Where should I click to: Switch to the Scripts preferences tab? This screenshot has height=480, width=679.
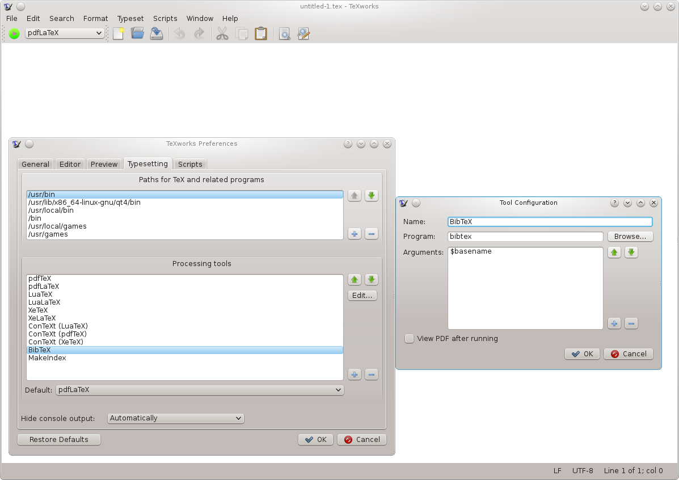[x=190, y=164]
